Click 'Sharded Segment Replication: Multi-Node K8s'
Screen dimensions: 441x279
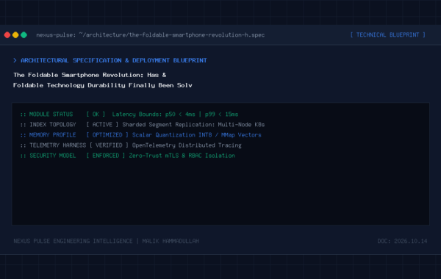coord(193,125)
